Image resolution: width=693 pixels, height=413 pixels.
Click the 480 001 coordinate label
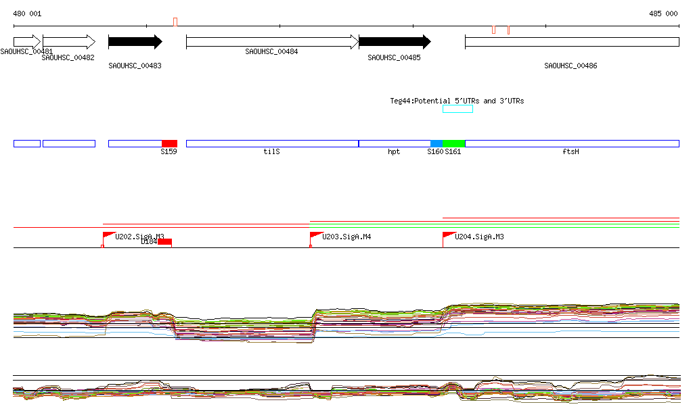click(x=27, y=14)
